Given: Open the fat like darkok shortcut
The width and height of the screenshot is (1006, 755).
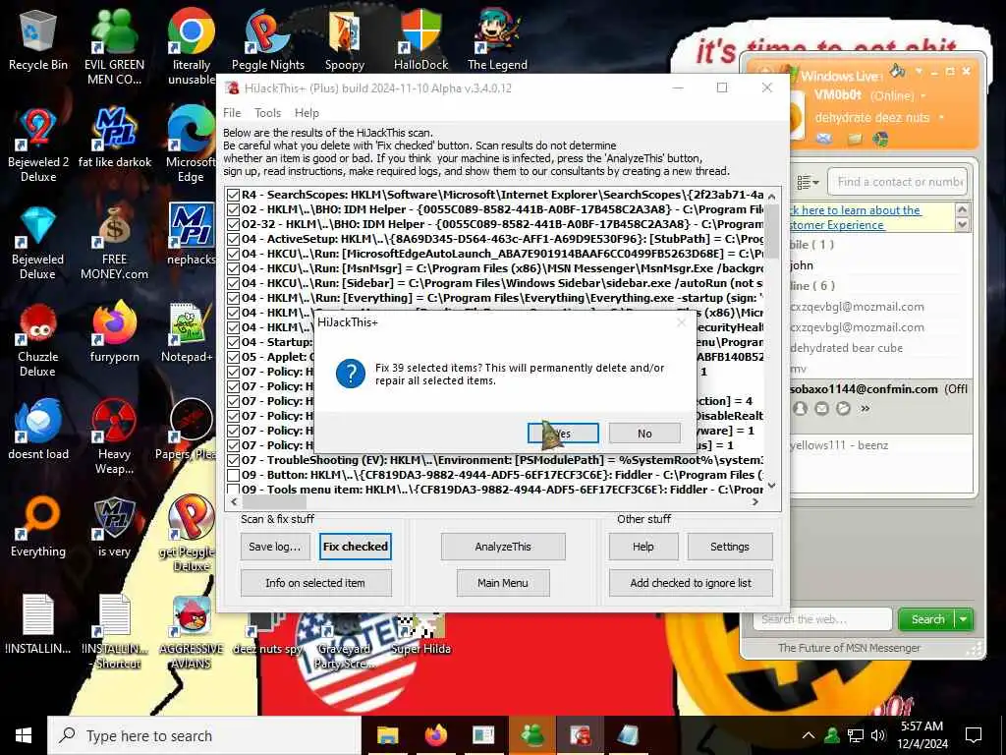Looking at the screenshot, I should (x=114, y=138).
